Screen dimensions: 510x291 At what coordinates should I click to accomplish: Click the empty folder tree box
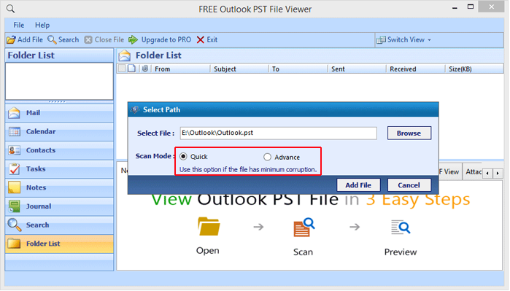coord(59,81)
